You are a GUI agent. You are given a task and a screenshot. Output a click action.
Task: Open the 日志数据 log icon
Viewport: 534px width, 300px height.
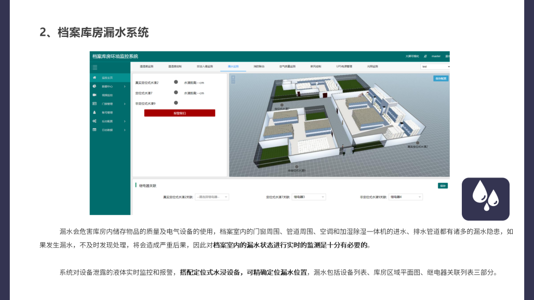point(94,129)
